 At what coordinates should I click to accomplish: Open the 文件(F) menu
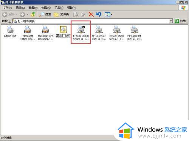click(7, 8)
